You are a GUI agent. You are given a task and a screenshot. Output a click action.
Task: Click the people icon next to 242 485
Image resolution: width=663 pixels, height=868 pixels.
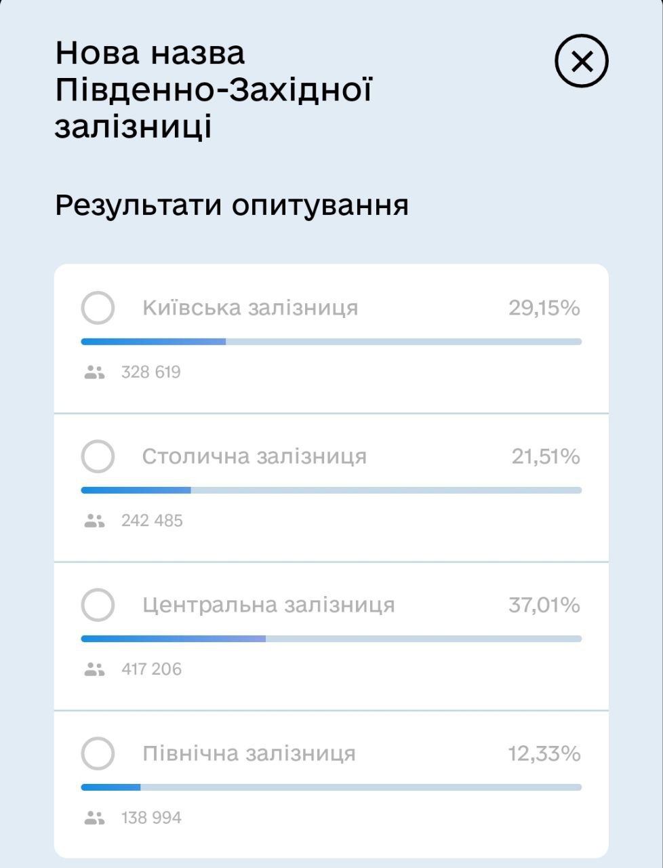pos(94,521)
